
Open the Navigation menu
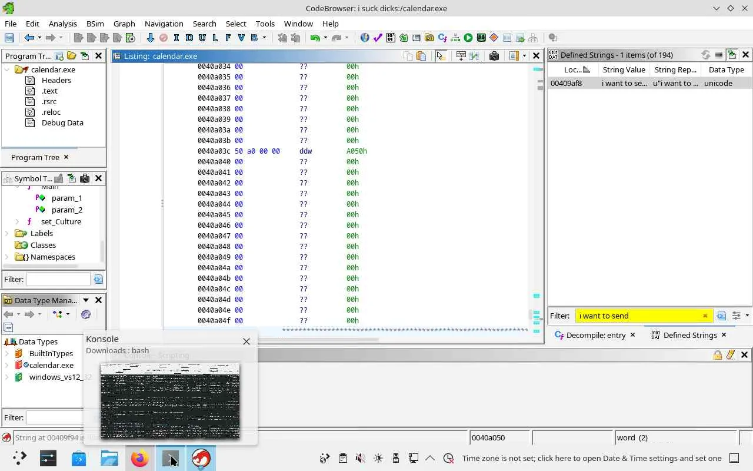[x=164, y=24]
